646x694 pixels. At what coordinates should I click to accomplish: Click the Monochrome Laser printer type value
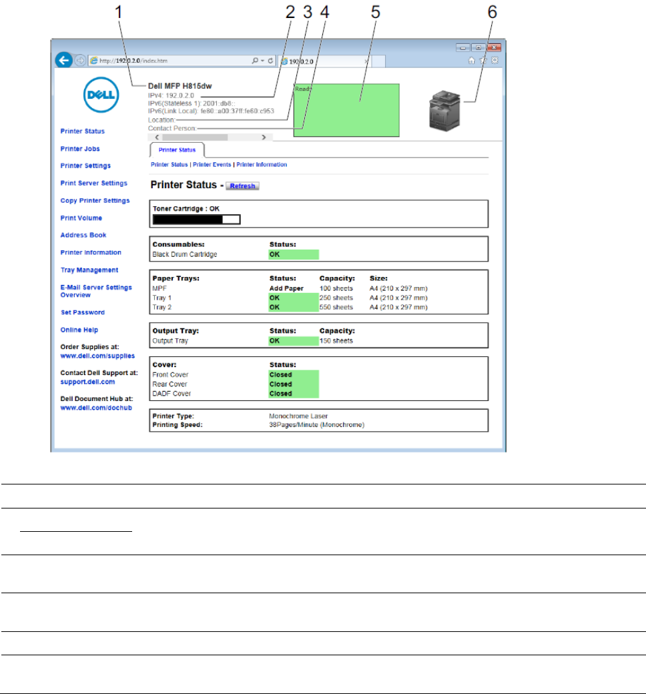pyautogui.click(x=298, y=416)
